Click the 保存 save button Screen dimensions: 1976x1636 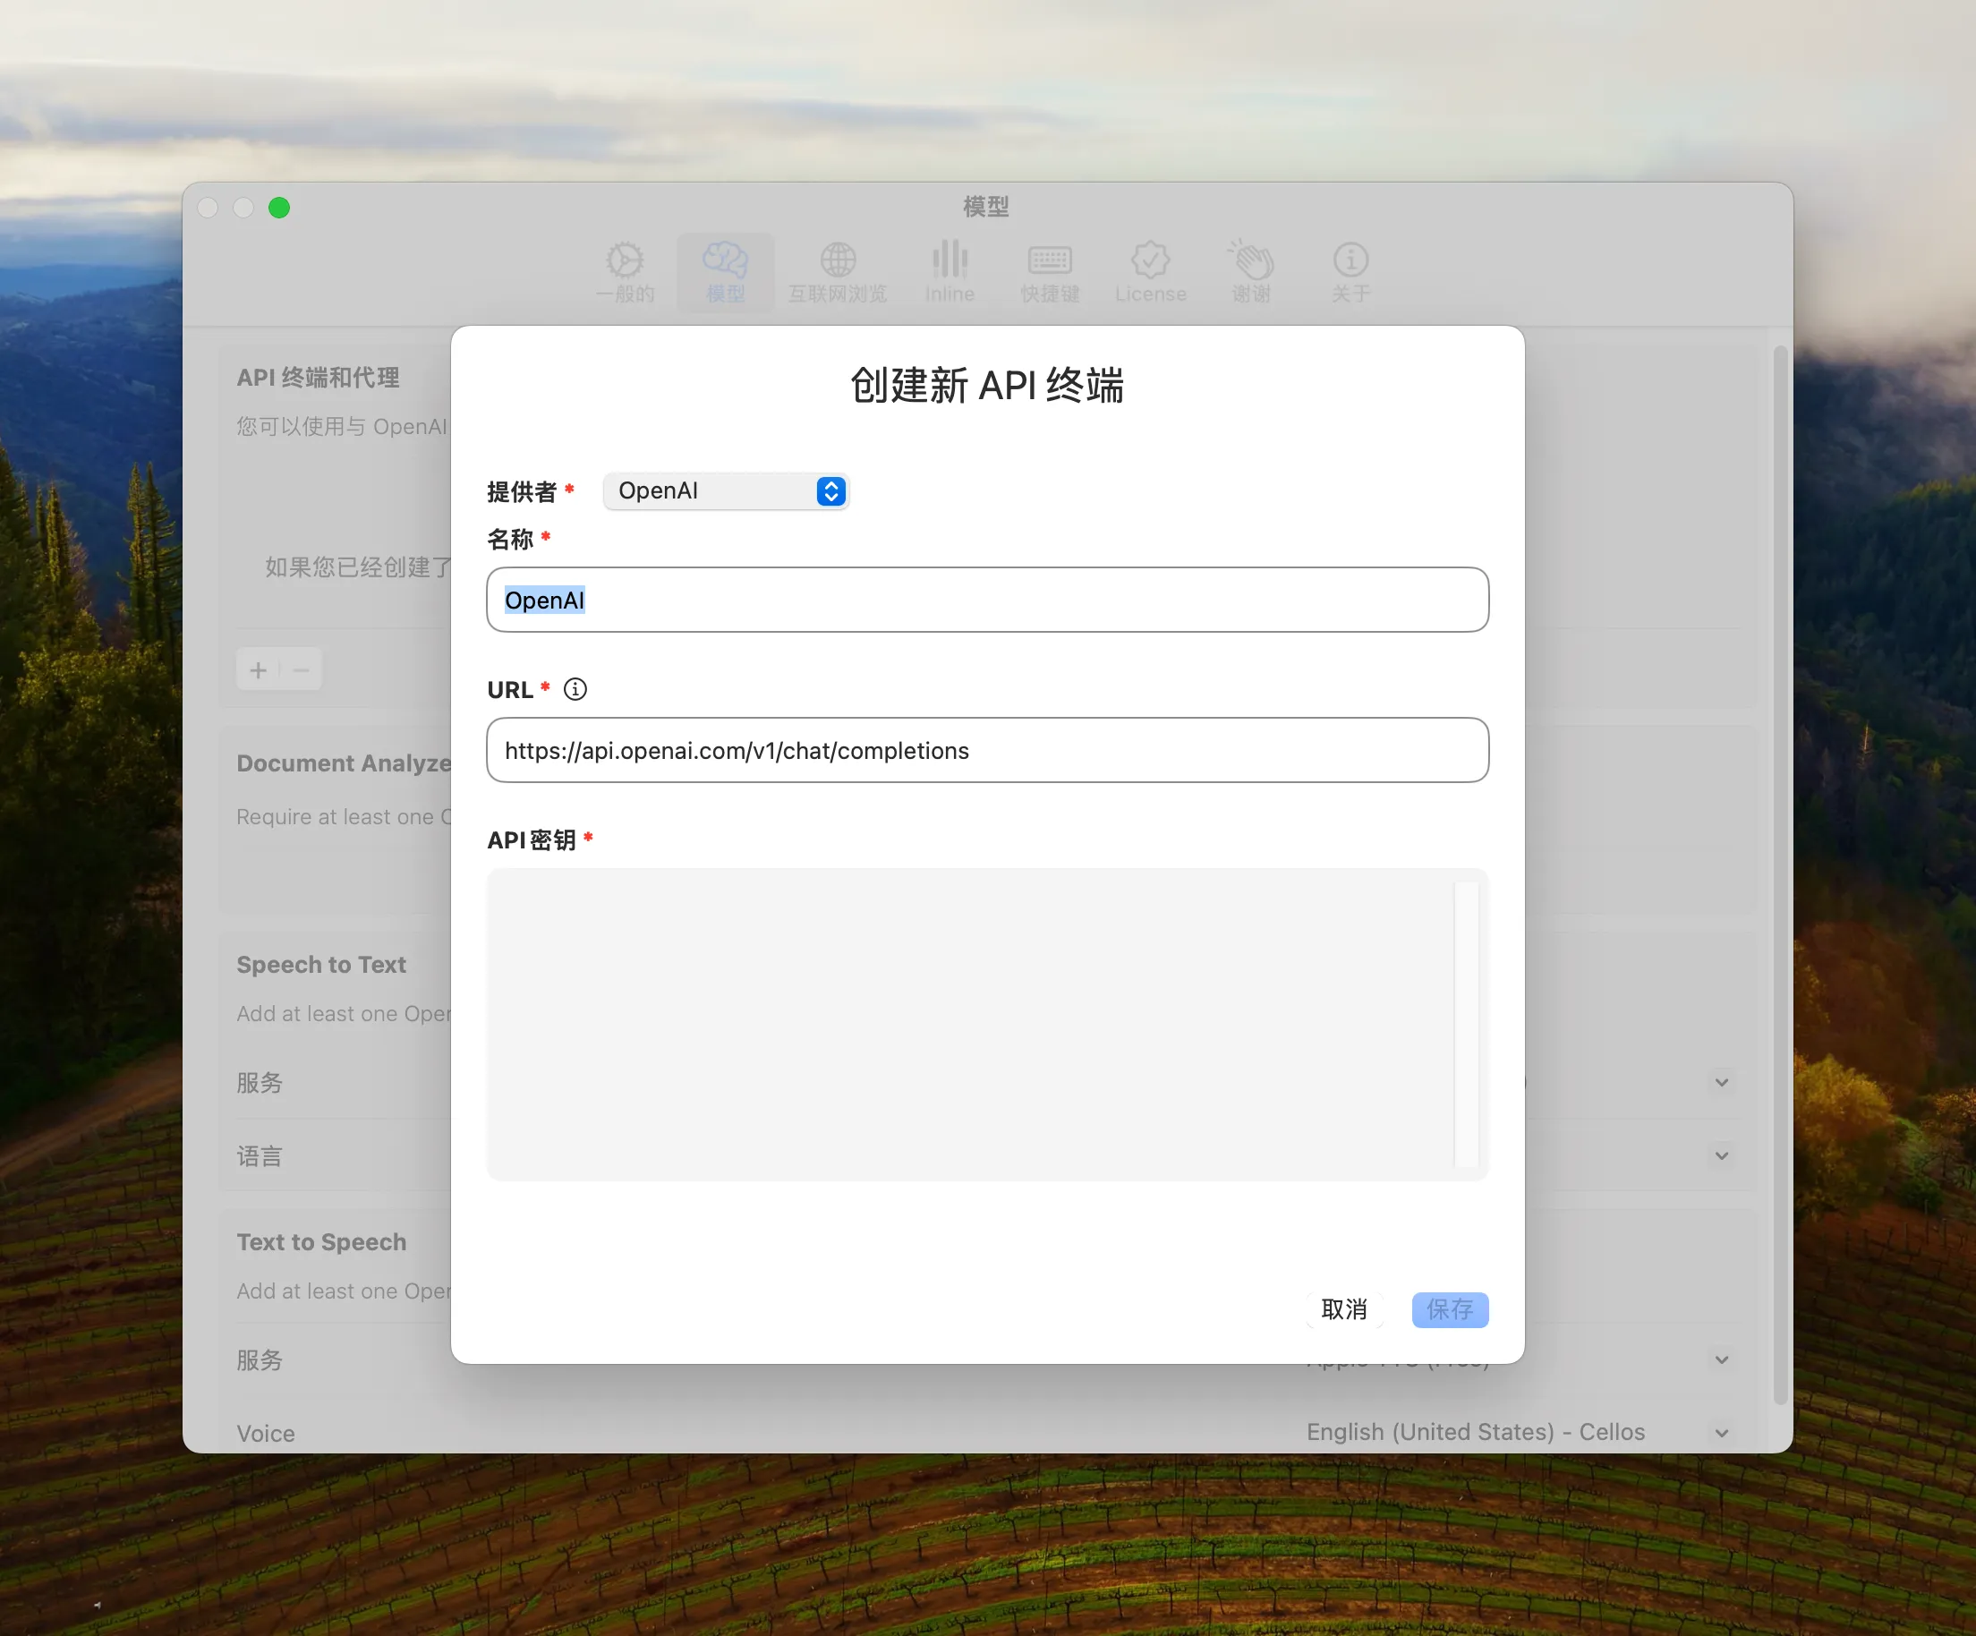click(x=1449, y=1309)
